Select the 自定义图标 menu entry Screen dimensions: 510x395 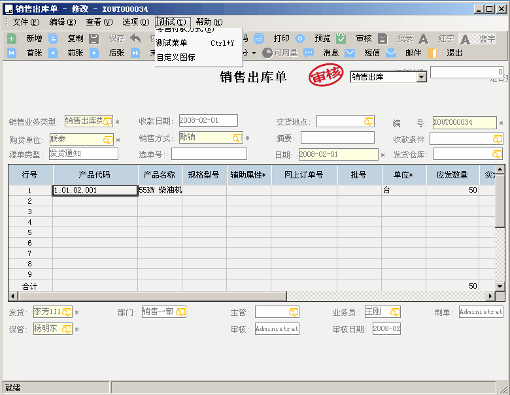(x=199, y=57)
